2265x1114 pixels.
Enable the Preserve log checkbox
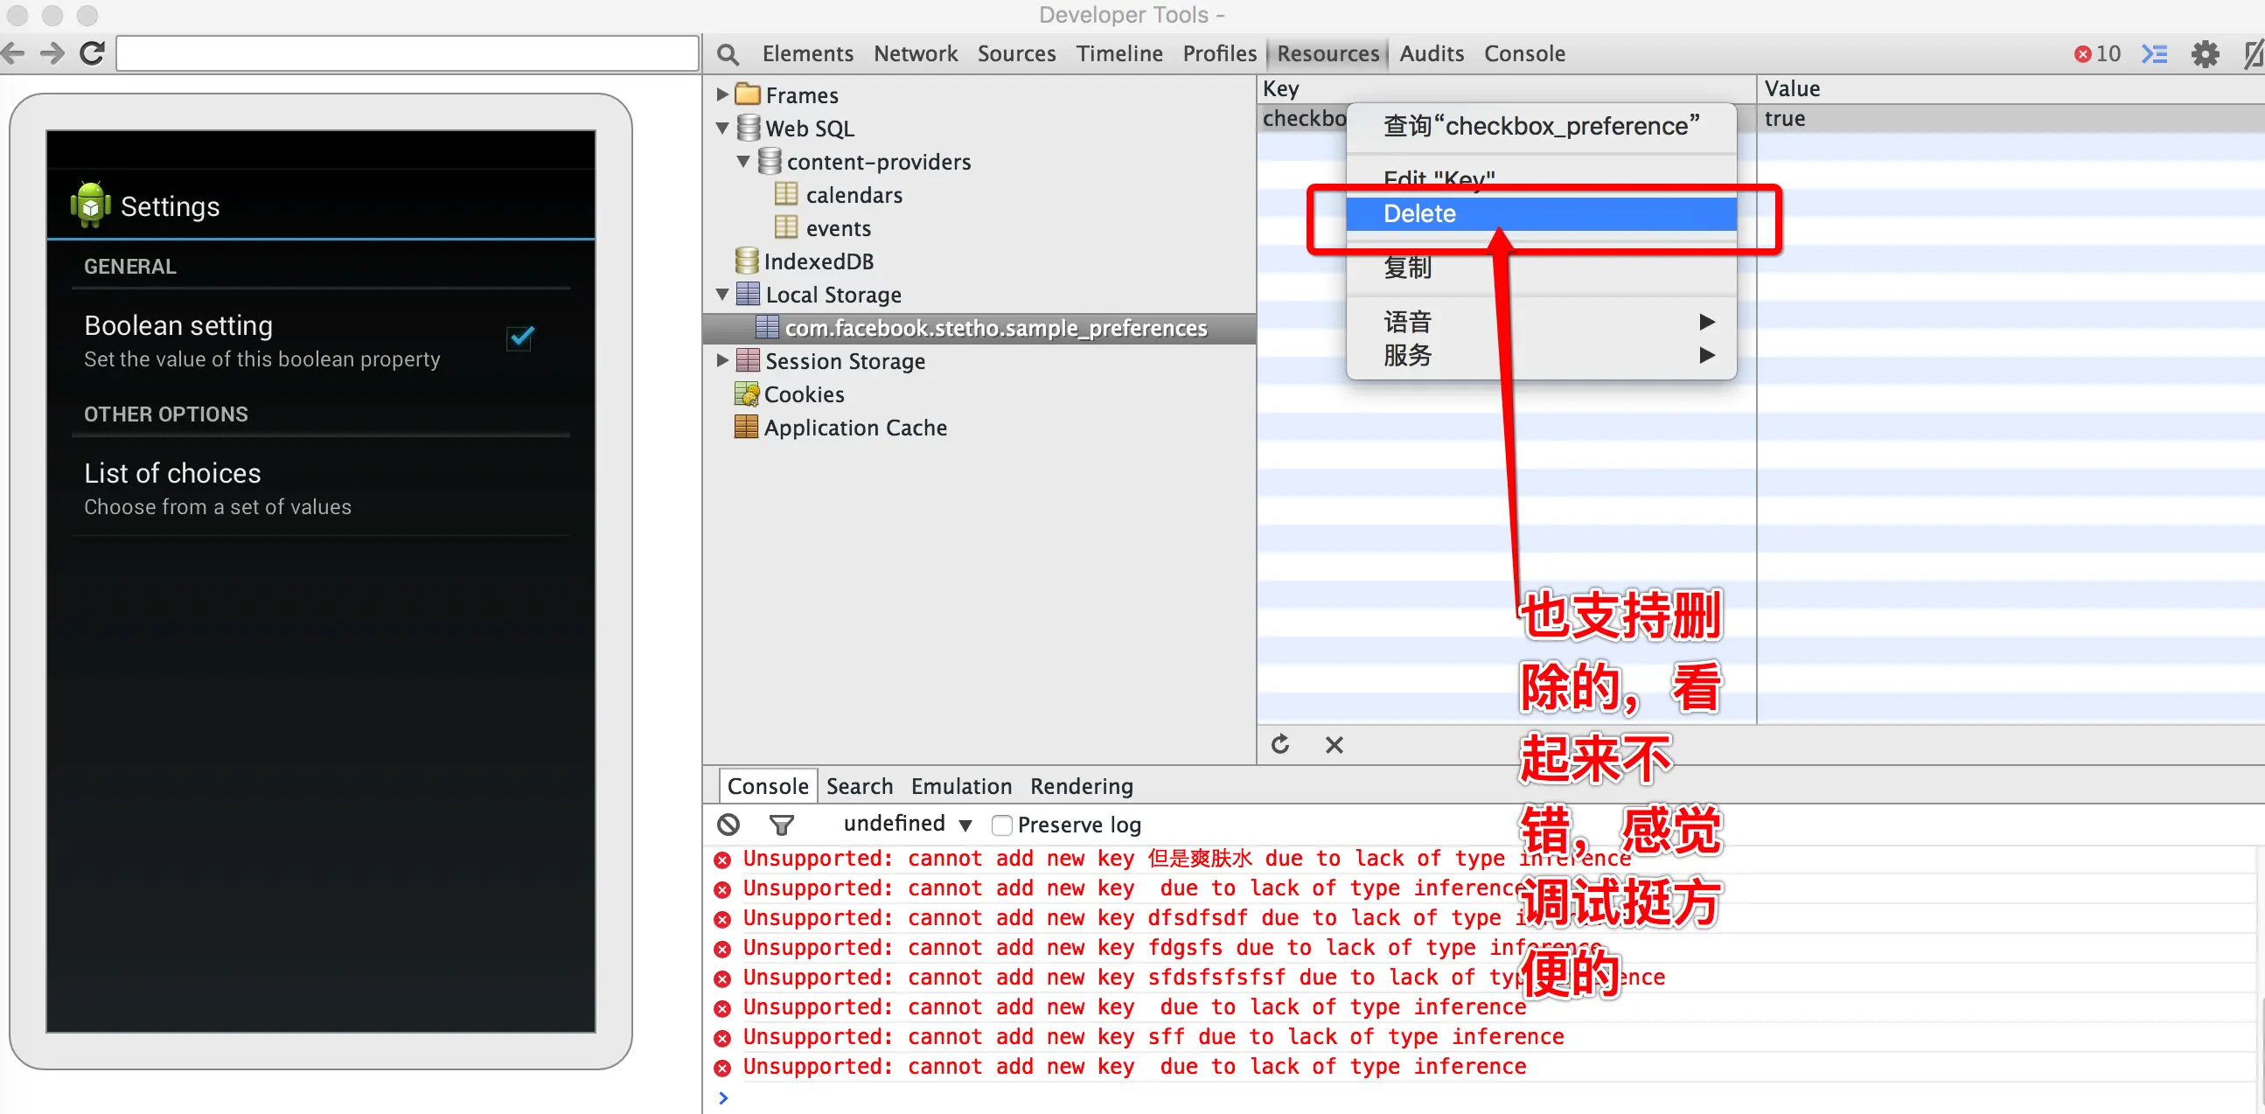point(1001,825)
